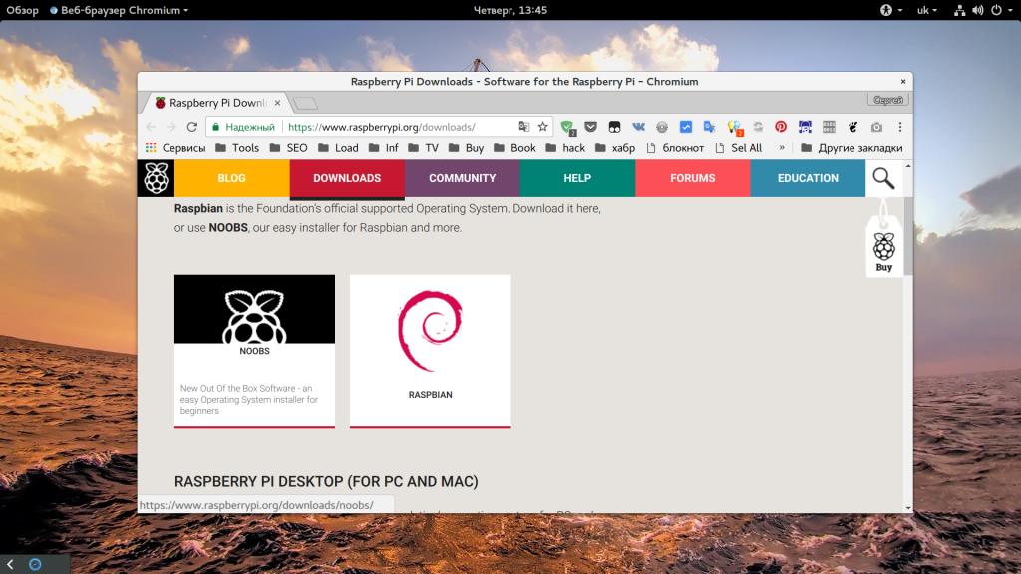Screen dimensions: 1021x574
Task: View secure site info via padlock
Action: coord(216,127)
